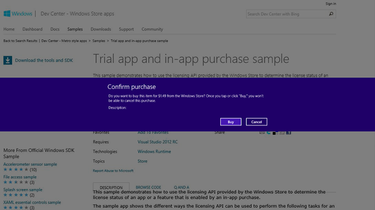Screen dimensions: 375x210
Task: Click the 'Technologies' label
Action: coord(105,152)
